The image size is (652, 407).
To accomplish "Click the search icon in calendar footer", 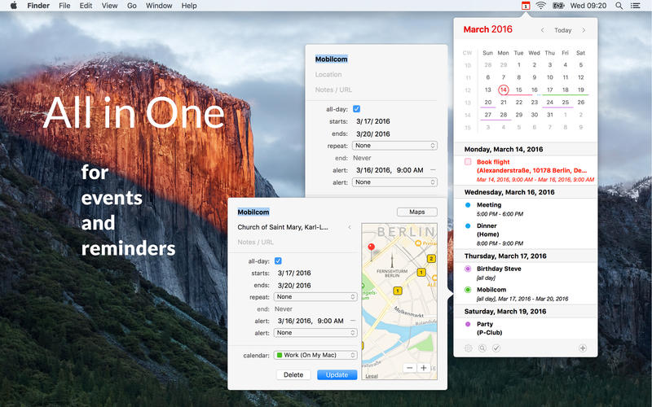I will tap(482, 348).
